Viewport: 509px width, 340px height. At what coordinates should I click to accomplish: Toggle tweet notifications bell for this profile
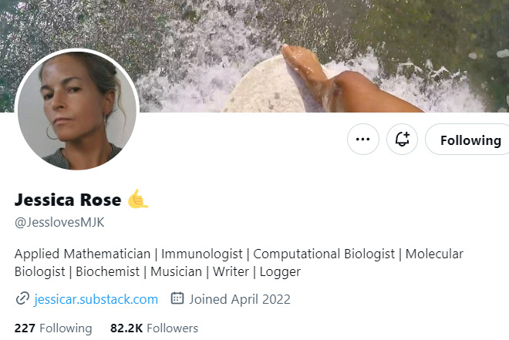pos(402,140)
